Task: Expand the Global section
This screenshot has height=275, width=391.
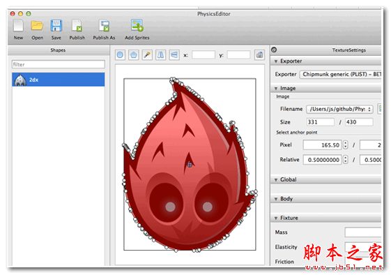Action: (276, 180)
